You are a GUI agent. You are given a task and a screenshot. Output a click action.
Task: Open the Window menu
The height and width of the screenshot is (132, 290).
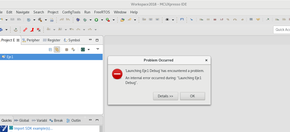120,12
